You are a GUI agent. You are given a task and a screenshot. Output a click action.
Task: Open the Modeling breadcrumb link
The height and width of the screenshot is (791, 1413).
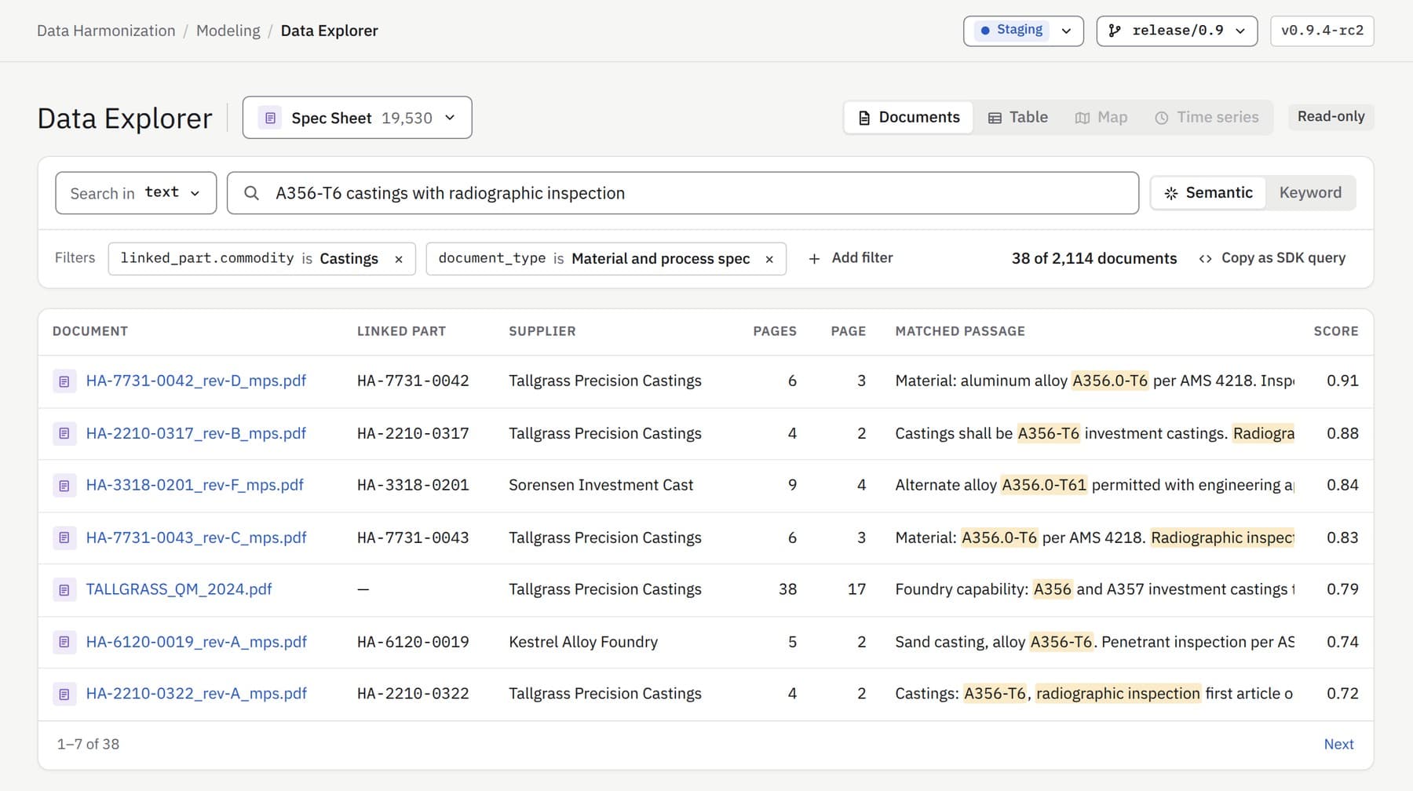point(228,31)
